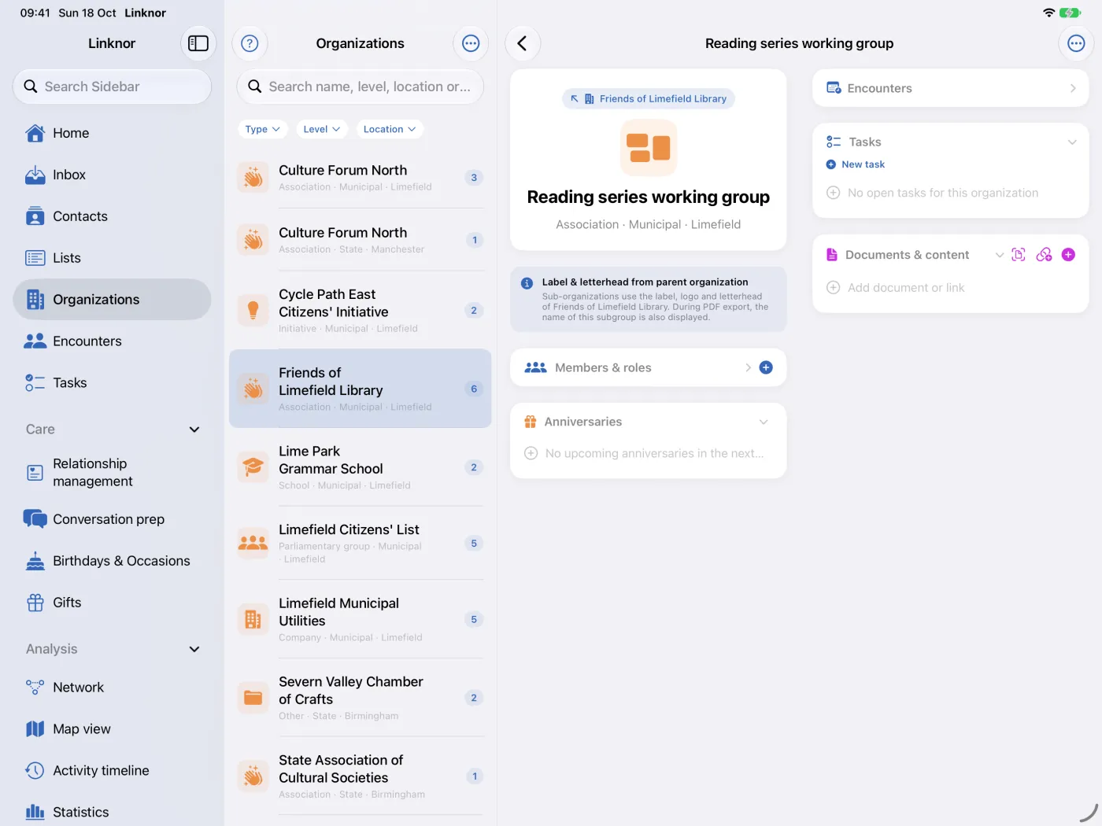Open Map view in the sidebar

(112, 729)
